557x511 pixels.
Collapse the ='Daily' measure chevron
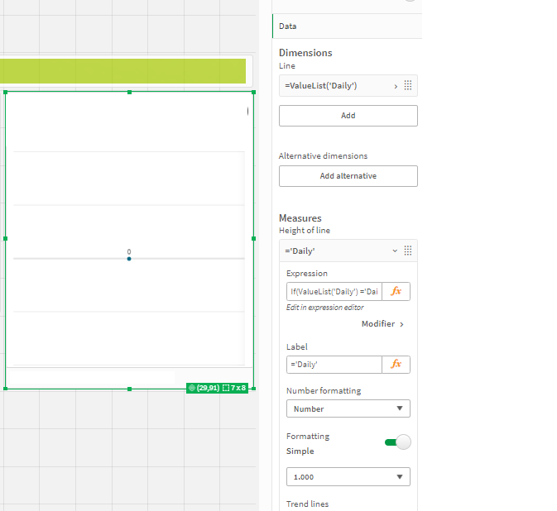395,251
